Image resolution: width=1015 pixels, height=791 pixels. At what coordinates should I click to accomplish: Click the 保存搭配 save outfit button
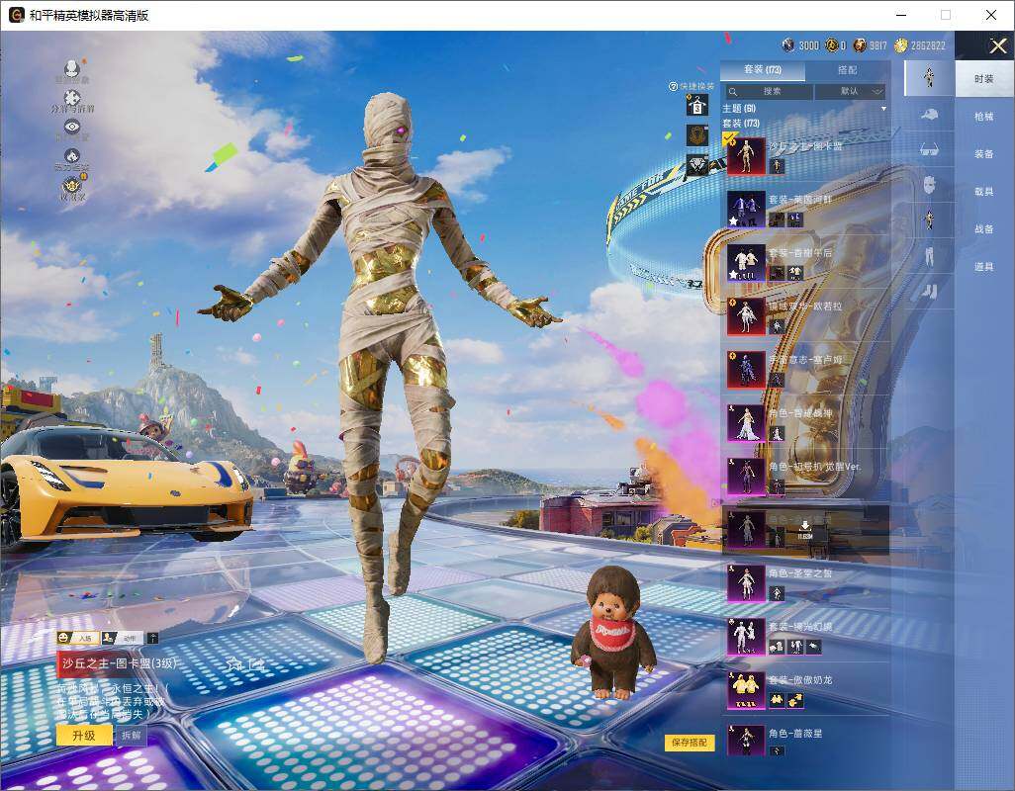(x=689, y=743)
